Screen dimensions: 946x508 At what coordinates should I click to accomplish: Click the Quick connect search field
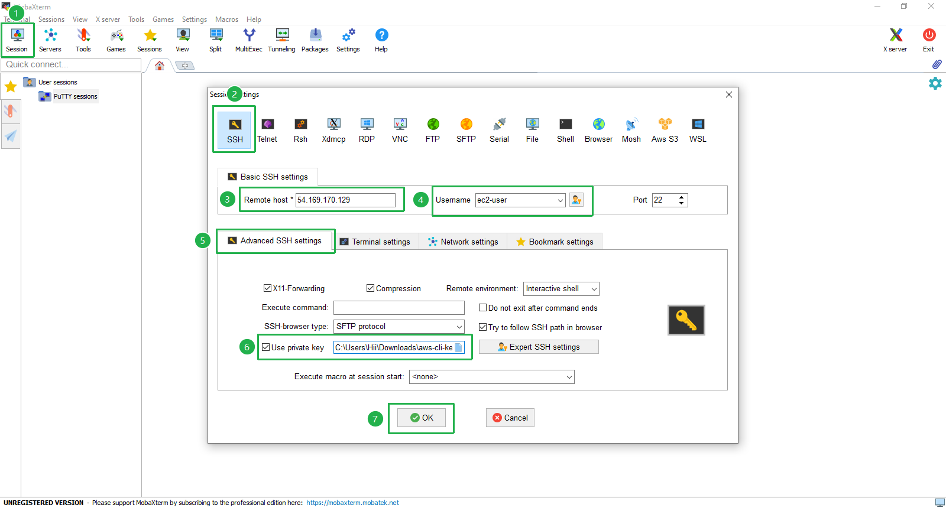tap(71, 64)
